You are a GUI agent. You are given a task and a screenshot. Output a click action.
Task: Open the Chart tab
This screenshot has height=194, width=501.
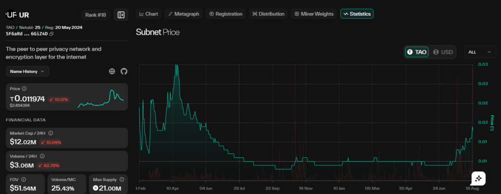point(149,14)
